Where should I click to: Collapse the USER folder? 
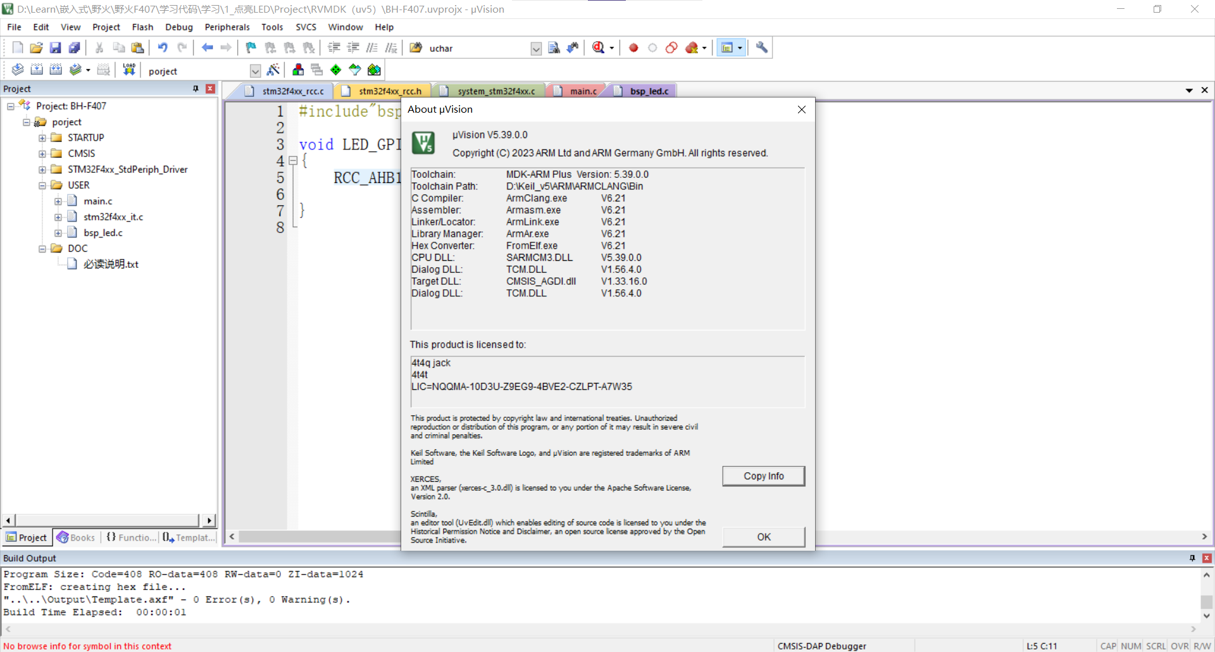(42, 185)
